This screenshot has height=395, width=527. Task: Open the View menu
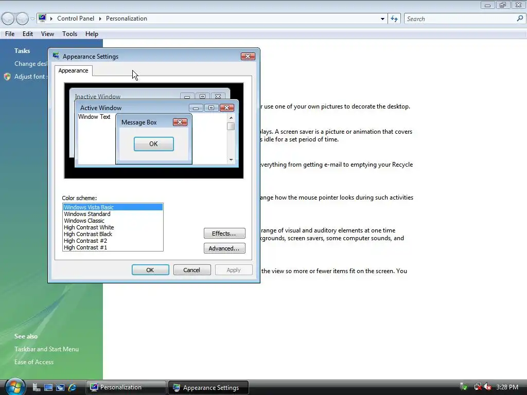[x=47, y=34]
